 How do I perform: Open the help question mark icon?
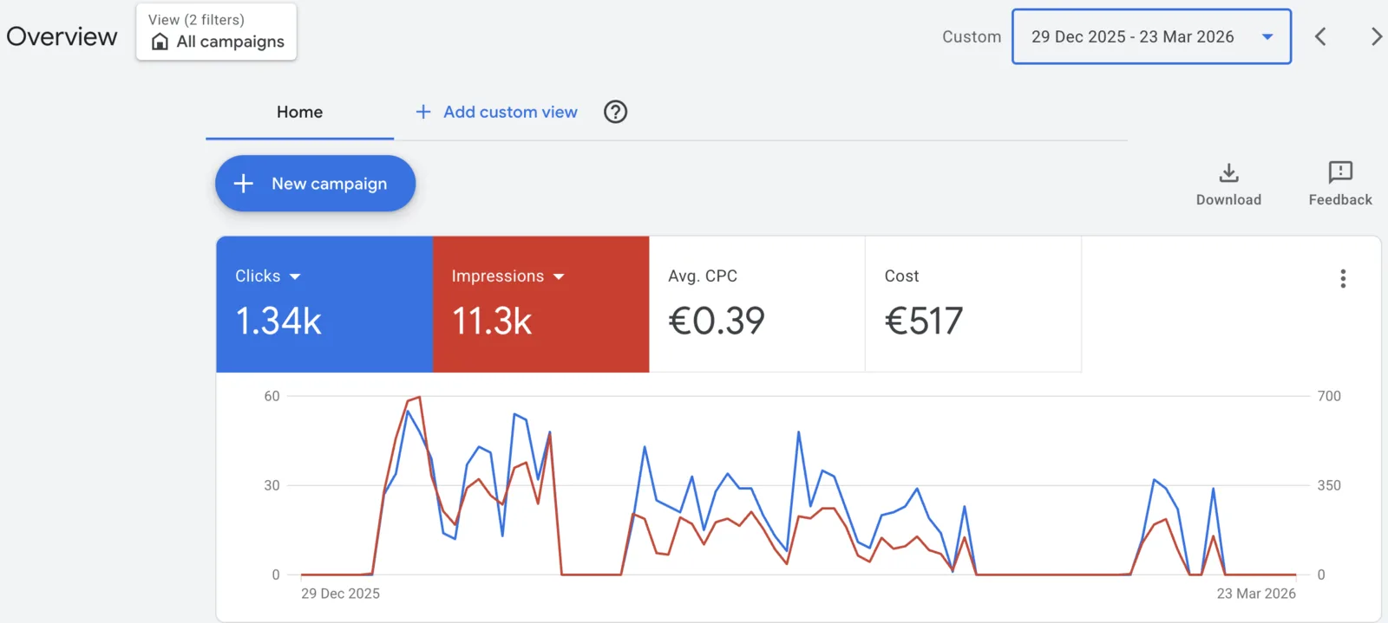615,112
